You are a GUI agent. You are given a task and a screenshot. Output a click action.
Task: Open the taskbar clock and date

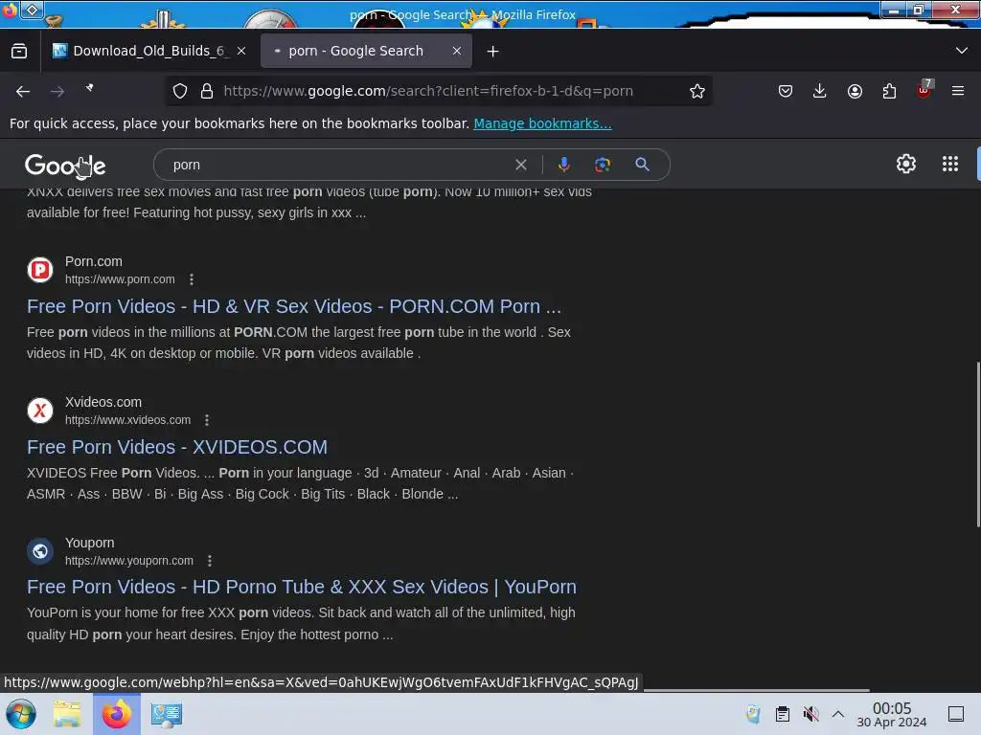click(892, 714)
